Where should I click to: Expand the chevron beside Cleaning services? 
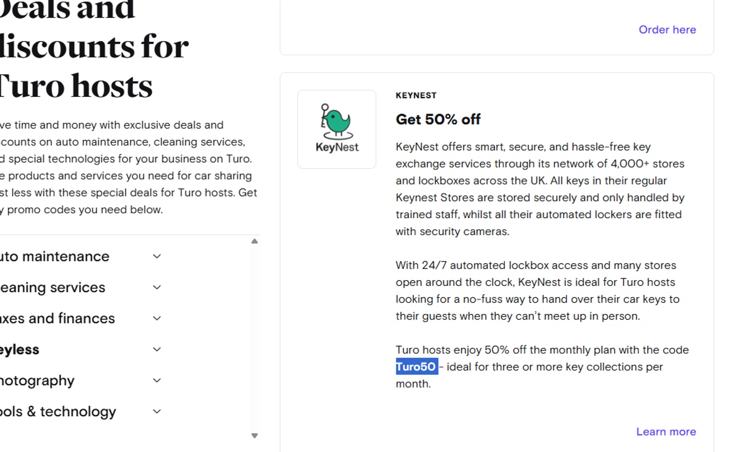[x=157, y=287]
